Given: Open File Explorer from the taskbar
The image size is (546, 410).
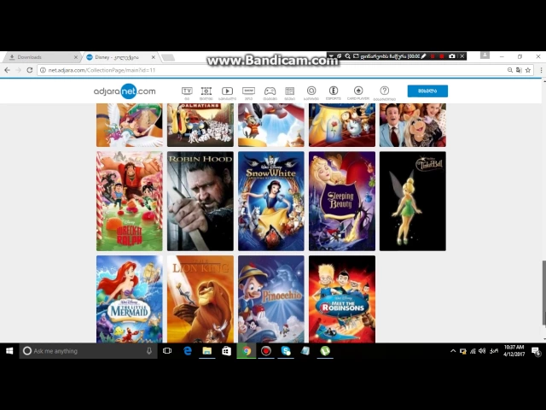Looking at the screenshot, I should tap(206, 351).
